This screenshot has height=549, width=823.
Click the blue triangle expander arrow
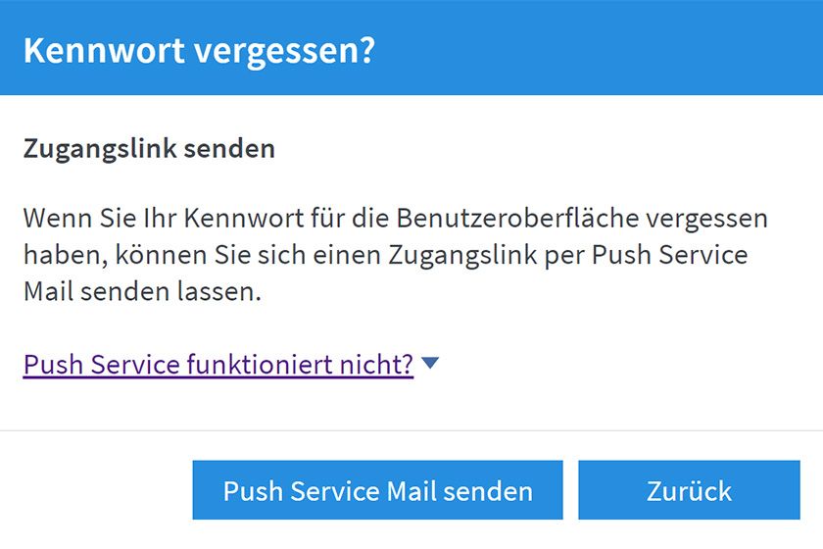[429, 364]
